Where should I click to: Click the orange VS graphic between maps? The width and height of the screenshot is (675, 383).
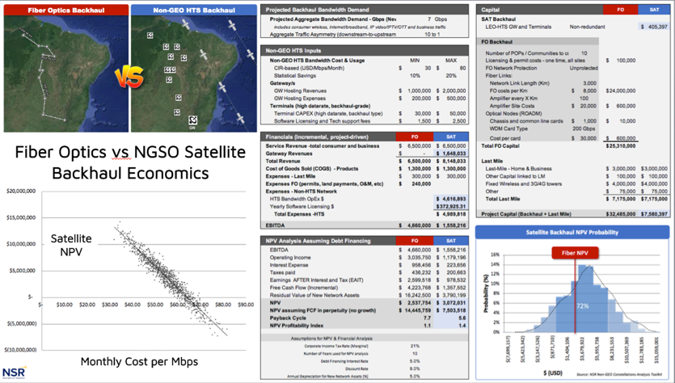point(129,78)
